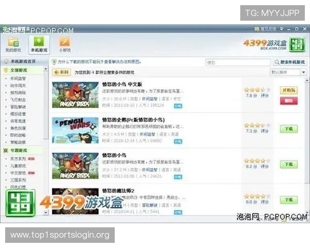Viewport: 310px width, 248px height.
Task: Click 下载 for 愤怒的企鹅
Action: 289,129
